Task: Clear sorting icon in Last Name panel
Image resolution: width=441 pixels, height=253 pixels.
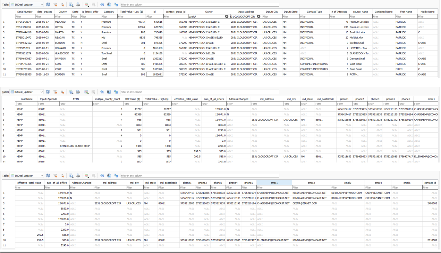Action: (x=63, y=92)
